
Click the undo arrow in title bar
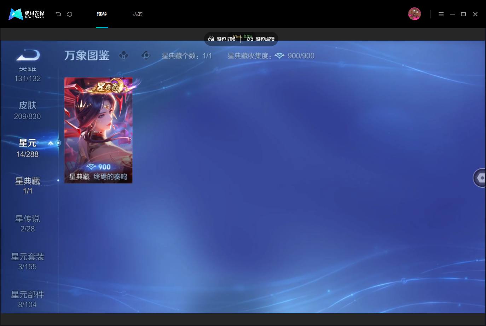[58, 14]
